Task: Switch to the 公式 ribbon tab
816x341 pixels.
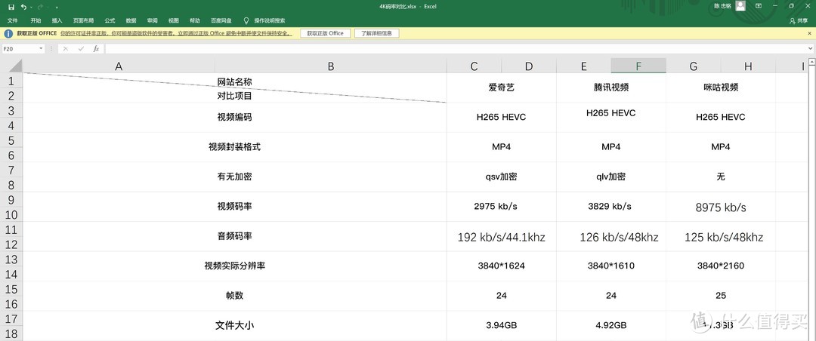Action: (110, 21)
